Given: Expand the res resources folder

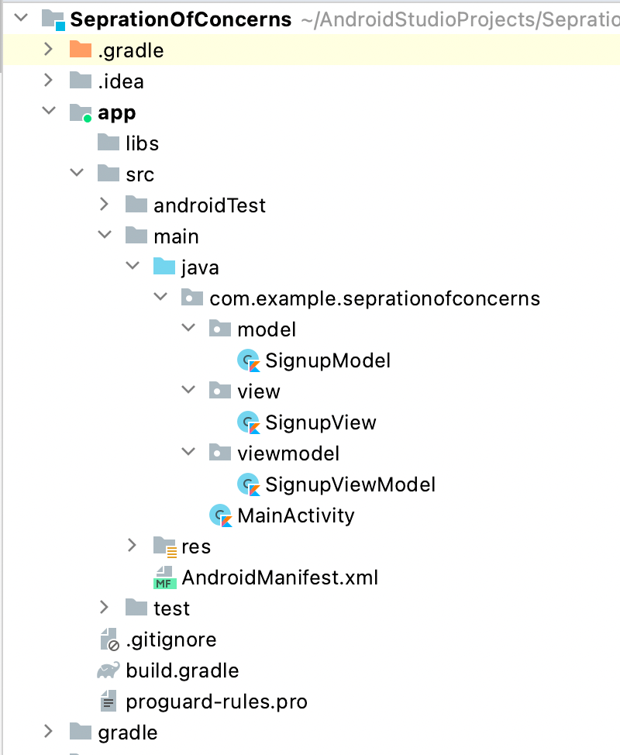Looking at the screenshot, I should [133, 546].
